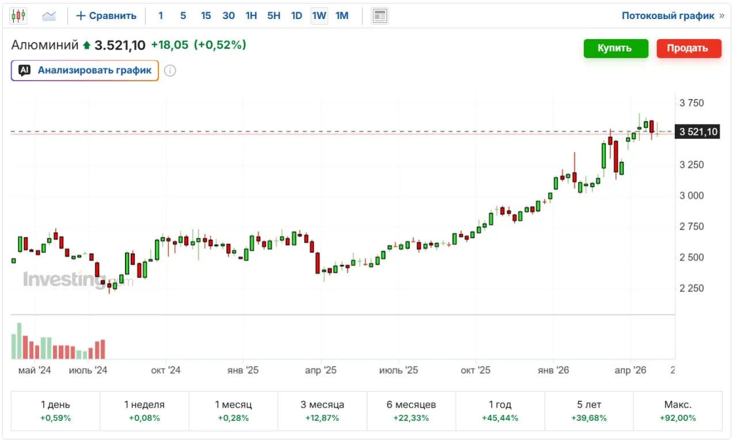Click the Алюминий instrument name
Viewport: 737px width, 448px height.
pos(45,45)
